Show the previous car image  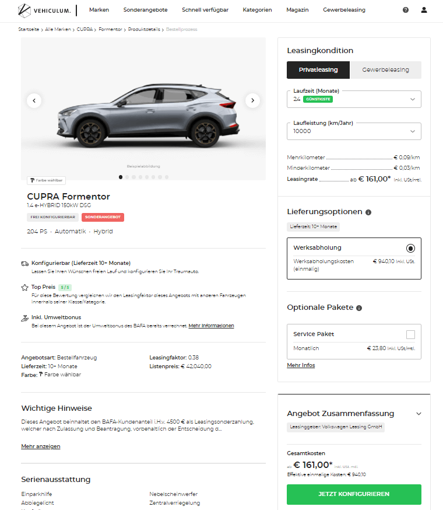click(x=34, y=100)
